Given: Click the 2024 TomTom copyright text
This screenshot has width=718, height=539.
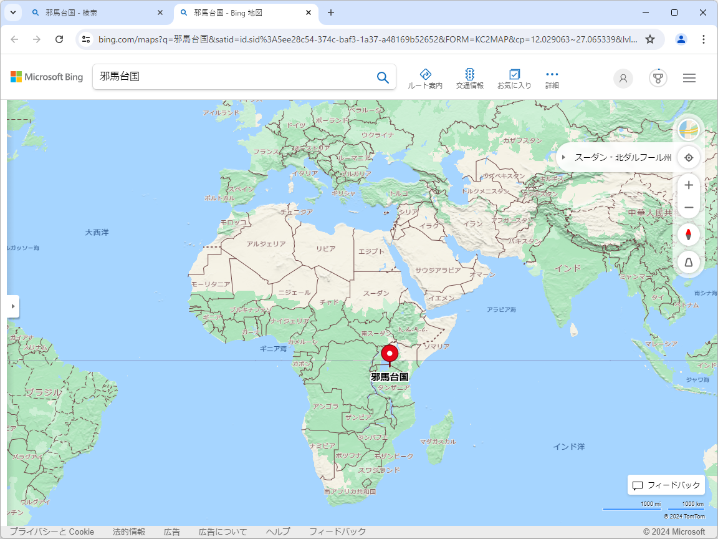Looking at the screenshot, I should (684, 517).
